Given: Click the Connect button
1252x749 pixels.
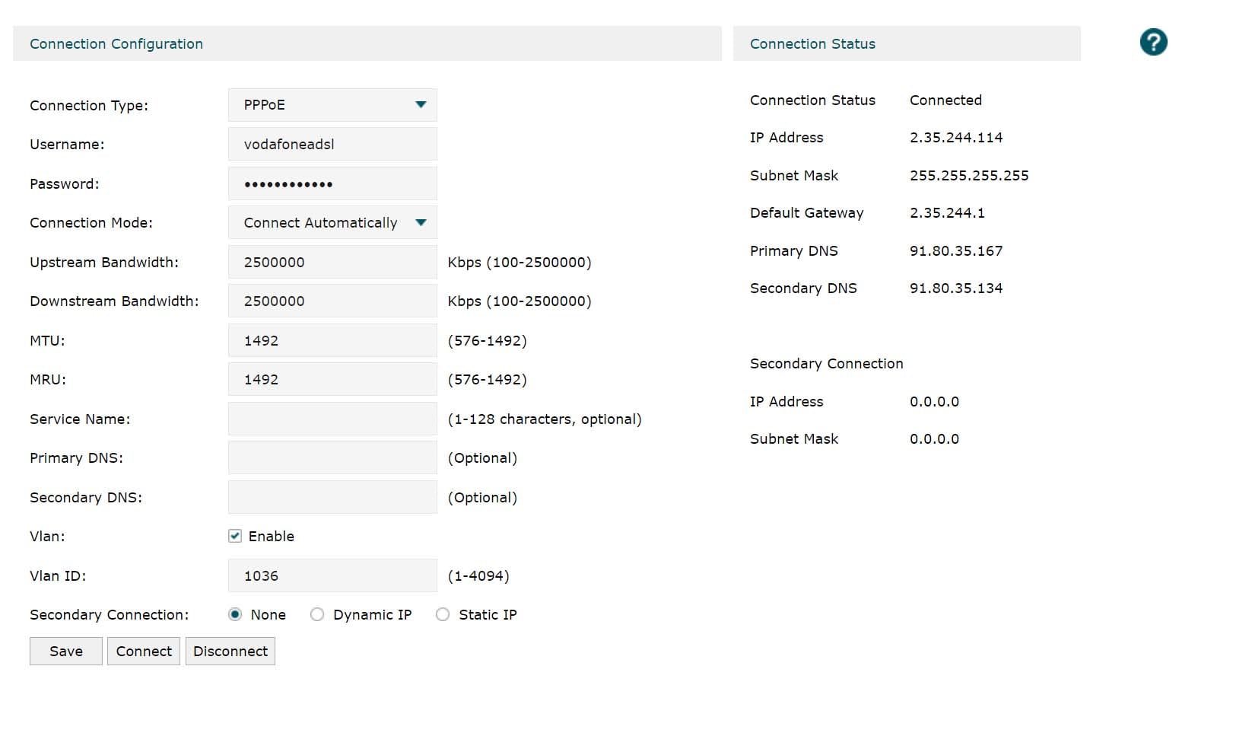Looking at the screenshot, I should (144, 652).
